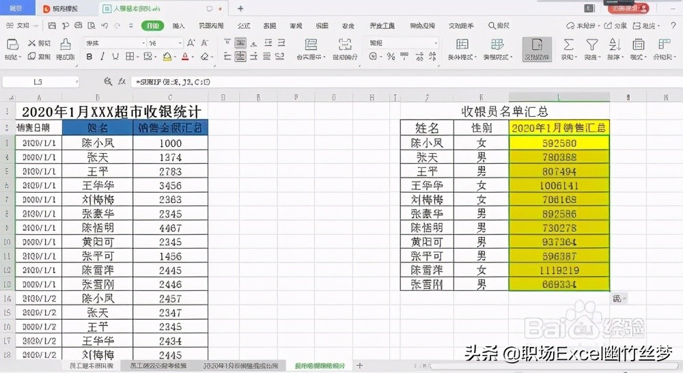Toggle Underline formatting
683x373 pixels.
[115, 56]
